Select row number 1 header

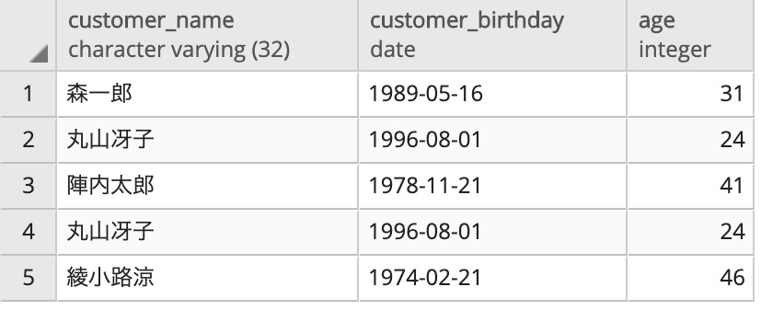(x=28, y=94)
